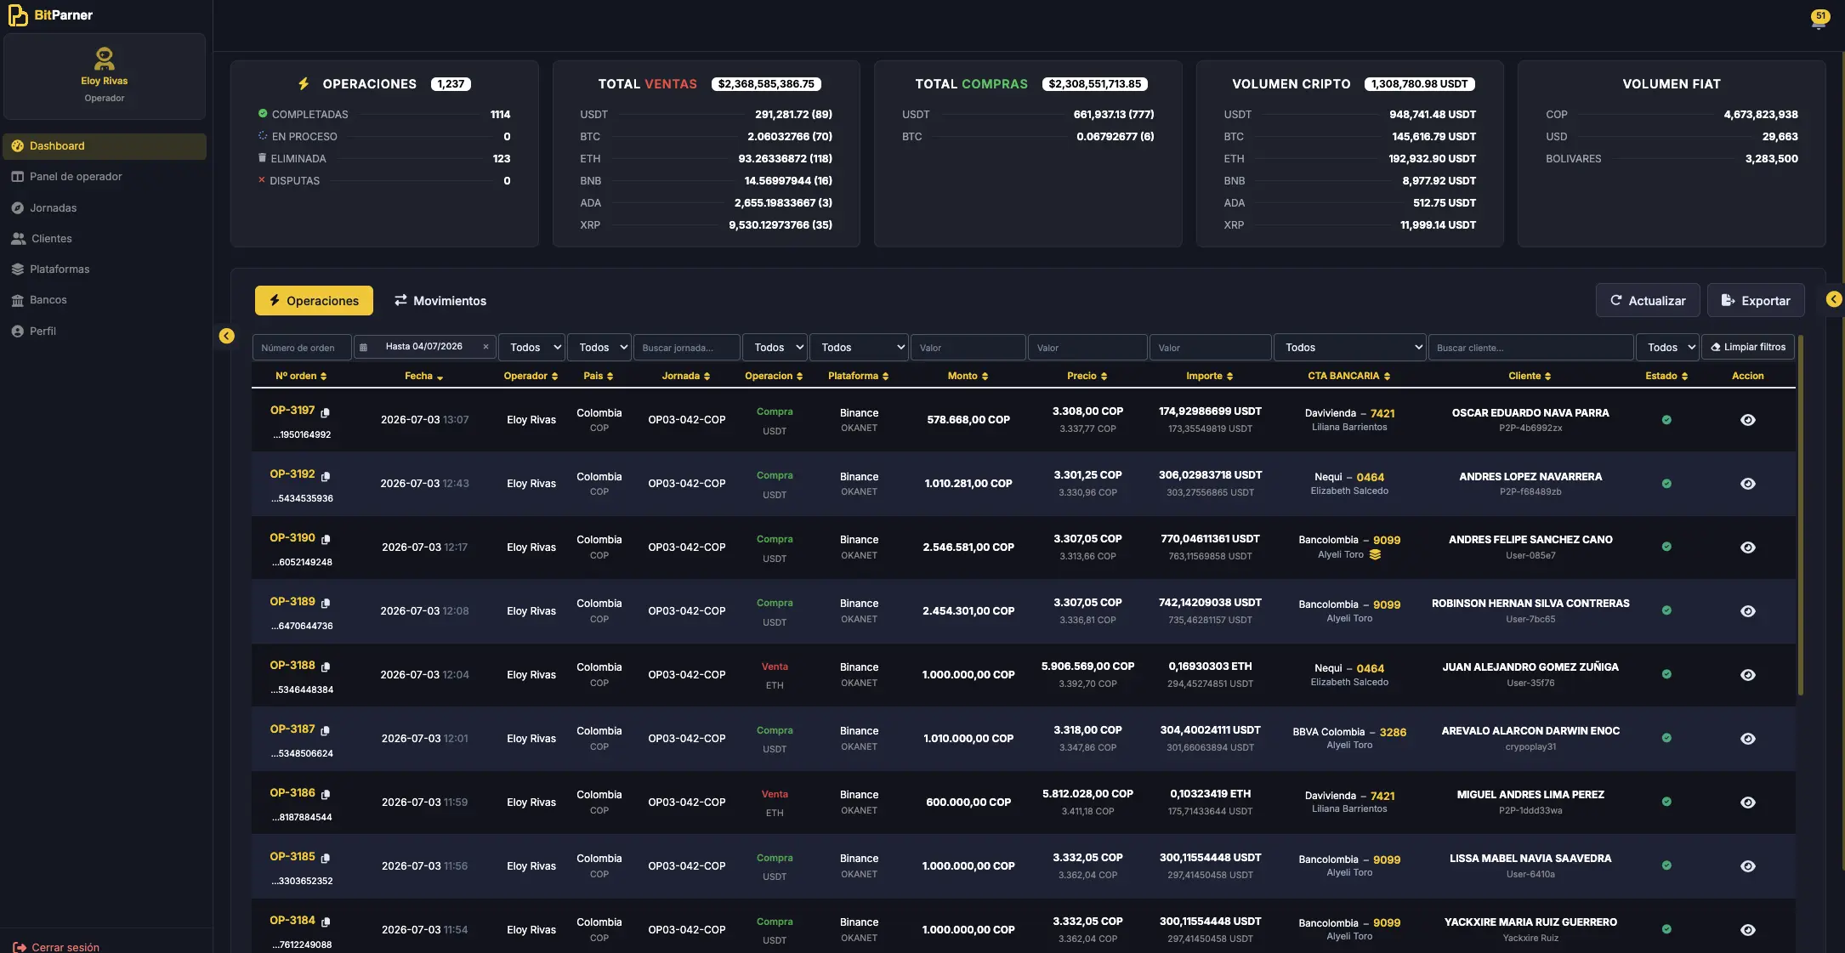1845x953 pixels.
Task: Sort table by Importe column
Action: [1209, 376]
